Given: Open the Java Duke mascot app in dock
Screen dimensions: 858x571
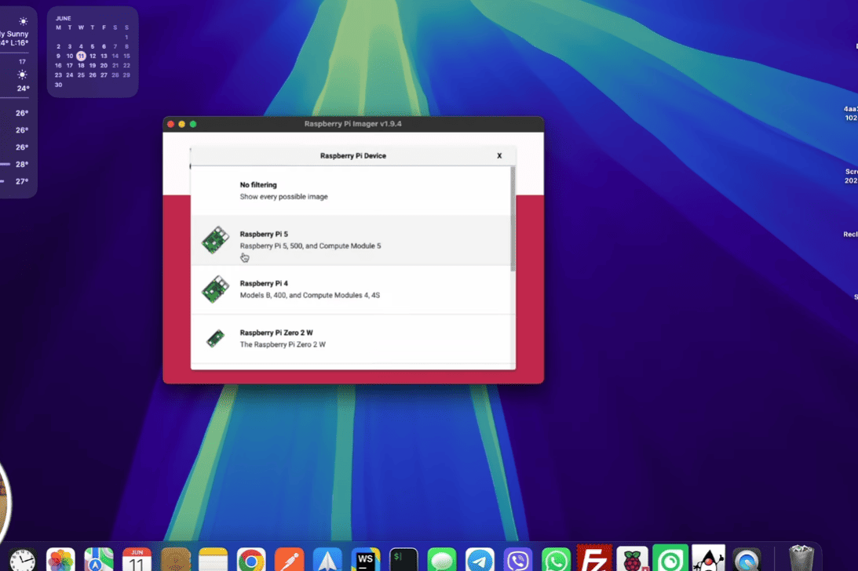Looking at the screenshot, I should click(x=709, y=559).
